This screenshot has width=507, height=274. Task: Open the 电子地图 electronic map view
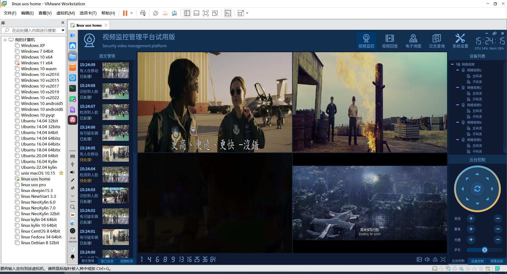[413, 41]
